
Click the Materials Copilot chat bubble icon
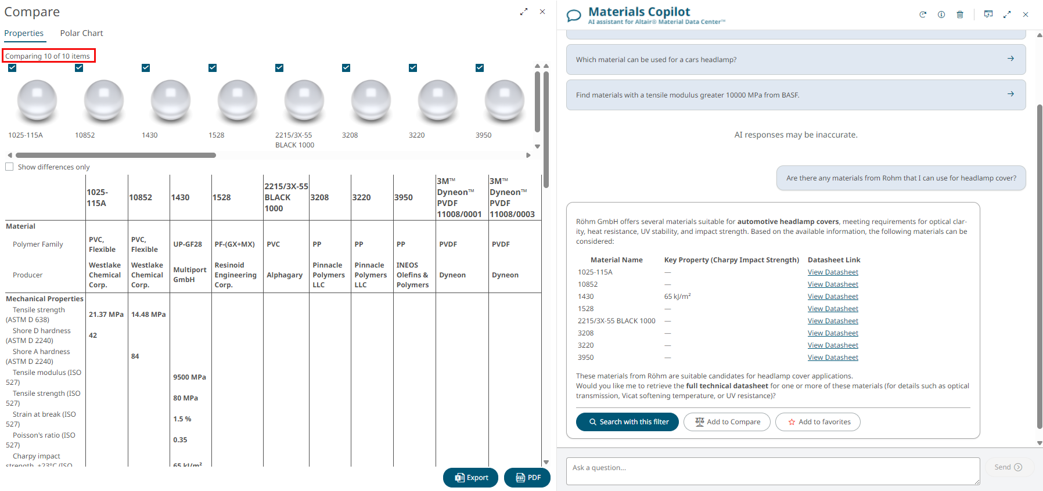pos(574,16)
